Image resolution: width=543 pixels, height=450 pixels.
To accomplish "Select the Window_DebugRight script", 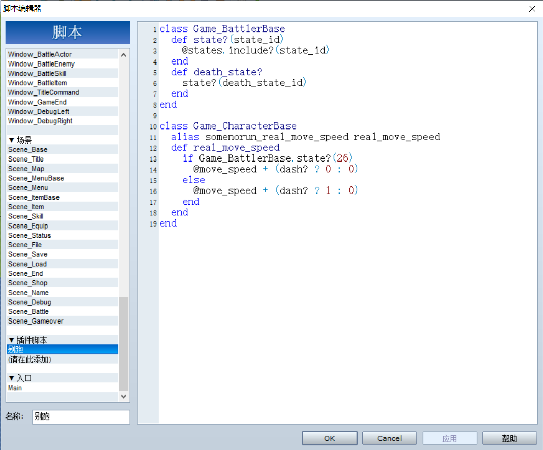I will point(62,121).
